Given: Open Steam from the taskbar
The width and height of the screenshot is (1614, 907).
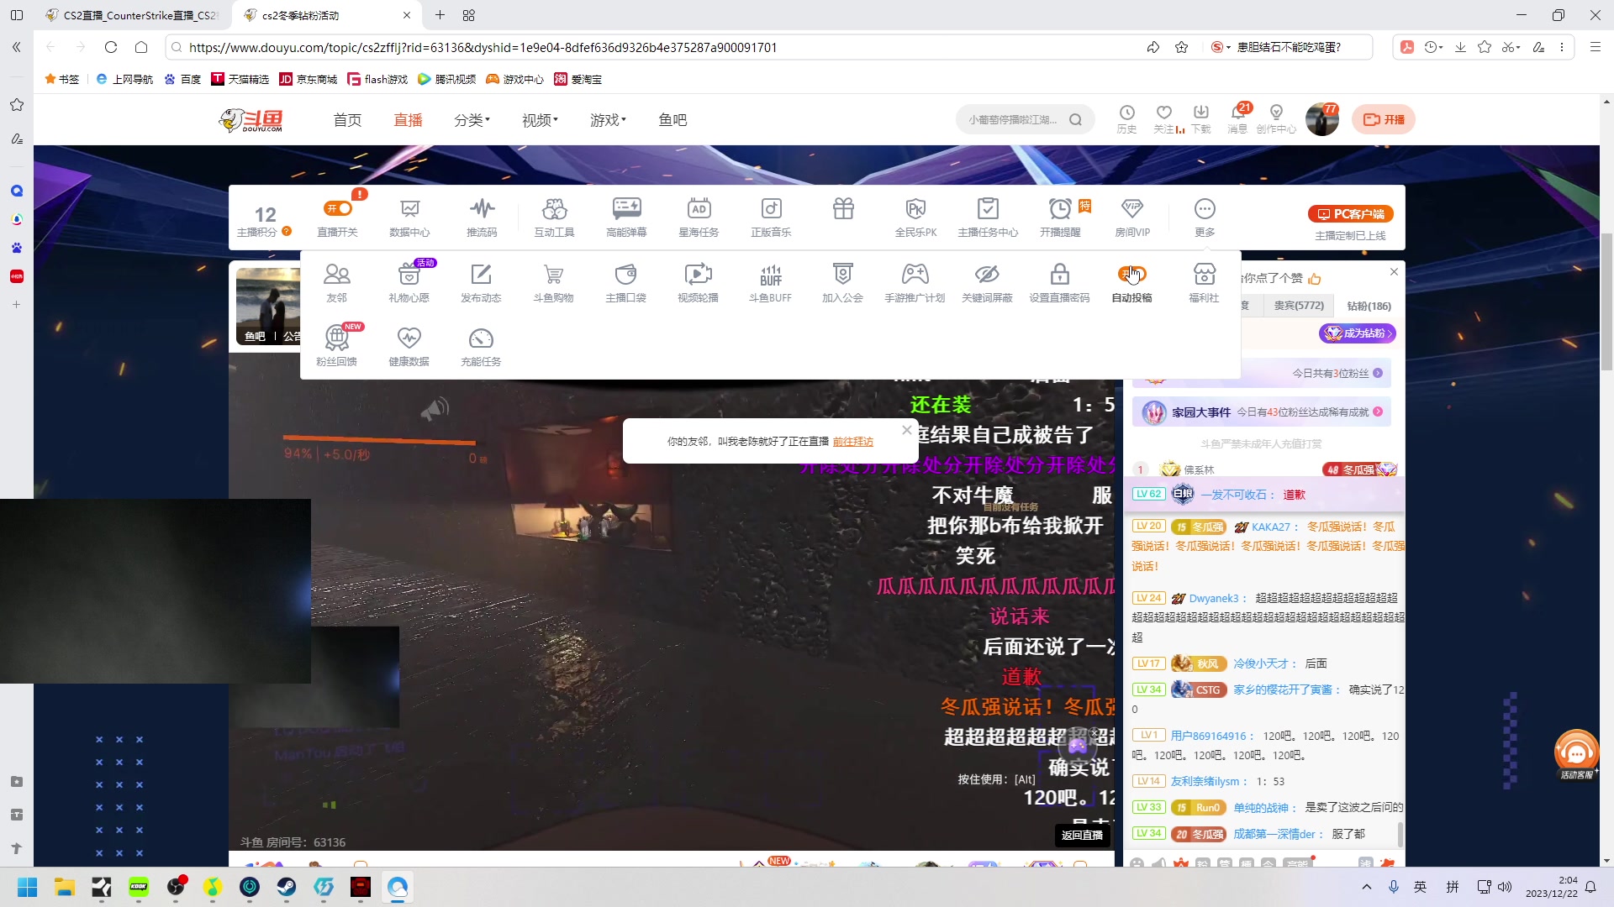Looking at the screenshot, I should coord(287,887).
